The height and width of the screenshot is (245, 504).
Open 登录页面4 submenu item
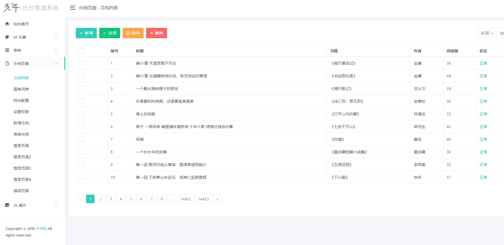pyautogui.click(x=22, y=179)
